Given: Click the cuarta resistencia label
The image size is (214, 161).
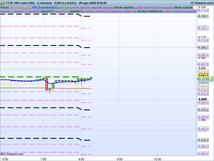Looking at the screenshot, I should 175,11.
